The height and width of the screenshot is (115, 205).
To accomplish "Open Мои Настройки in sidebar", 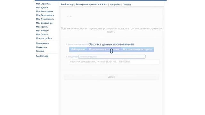I will (44, 38).
